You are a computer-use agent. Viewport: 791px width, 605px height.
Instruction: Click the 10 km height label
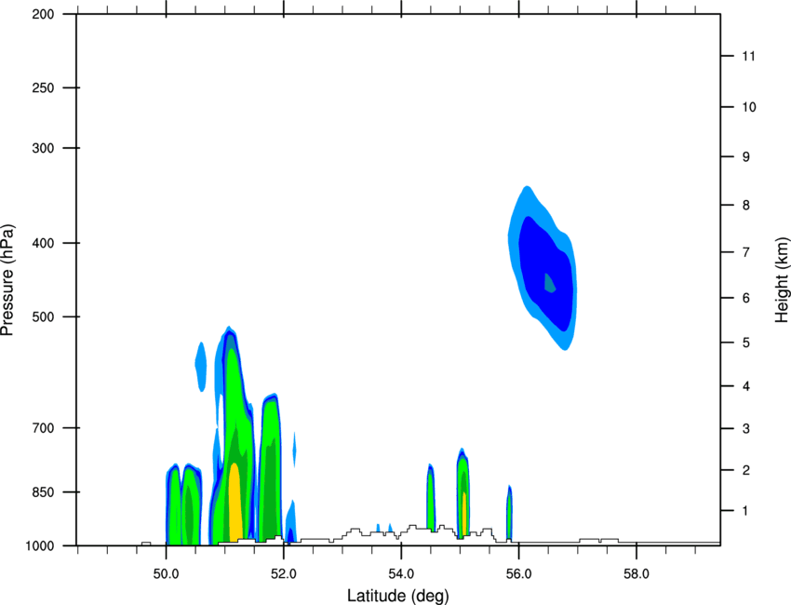(x=749, y=107)
